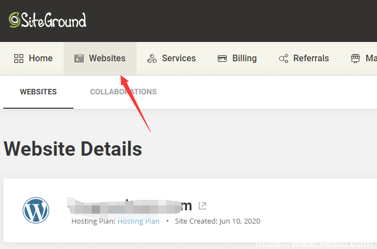This screenshot has height=249, width=377.
Task: Click the SiteGround swirl logo icon
Action: tap(14, 20)
